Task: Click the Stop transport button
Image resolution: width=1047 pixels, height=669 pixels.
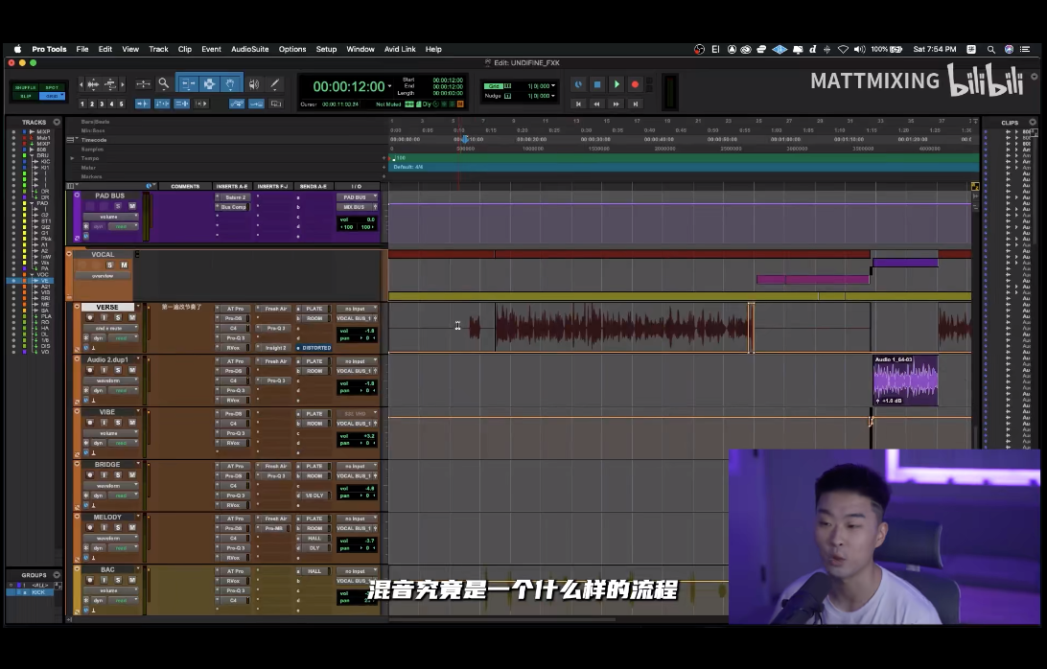Action: point(597,84)
